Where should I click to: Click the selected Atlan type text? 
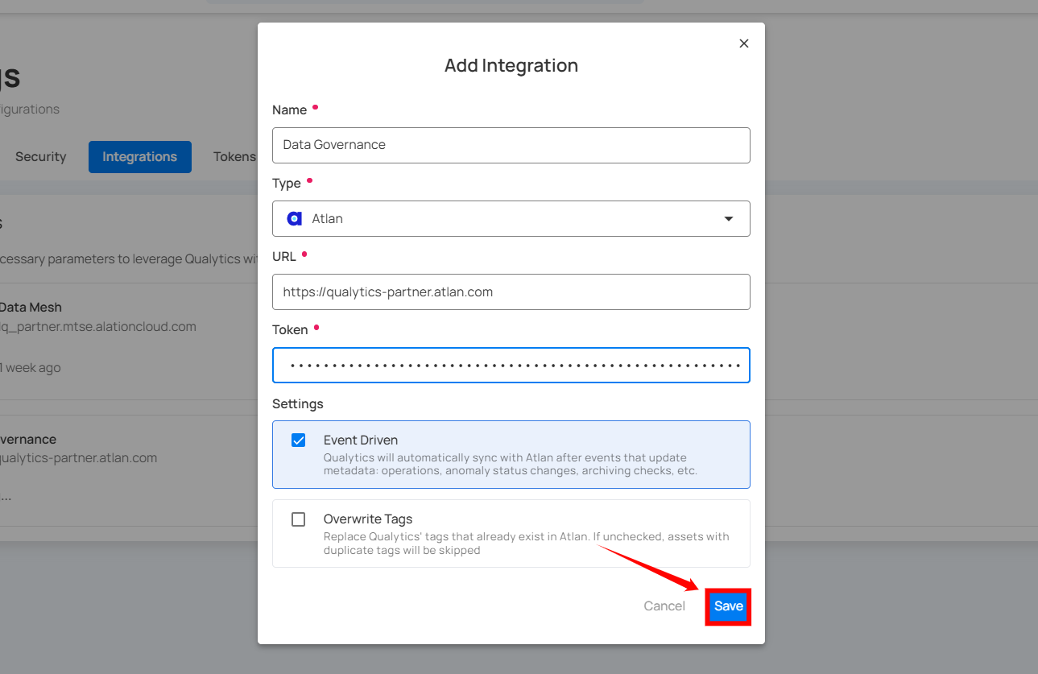328,218
